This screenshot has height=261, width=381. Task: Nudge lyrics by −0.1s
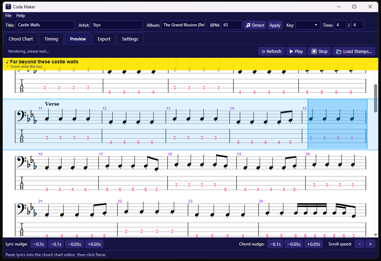pos(56,244)
